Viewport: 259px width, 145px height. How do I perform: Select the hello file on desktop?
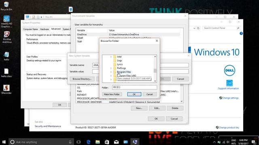[x=6, y=56]
